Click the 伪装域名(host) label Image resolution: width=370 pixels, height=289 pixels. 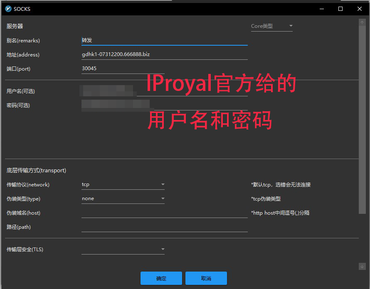23,213
